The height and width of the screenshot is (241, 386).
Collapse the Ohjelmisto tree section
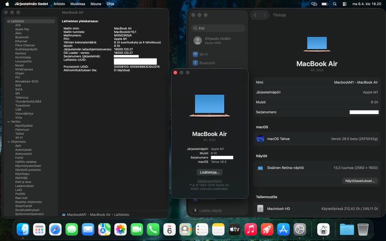pyautogui.click(x=9, y=142)
